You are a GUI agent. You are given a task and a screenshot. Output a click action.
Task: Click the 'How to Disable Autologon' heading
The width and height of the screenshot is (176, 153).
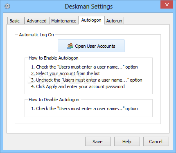pos(54,100)
